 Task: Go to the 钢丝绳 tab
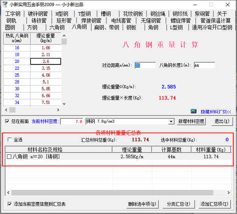click(158, 14)
